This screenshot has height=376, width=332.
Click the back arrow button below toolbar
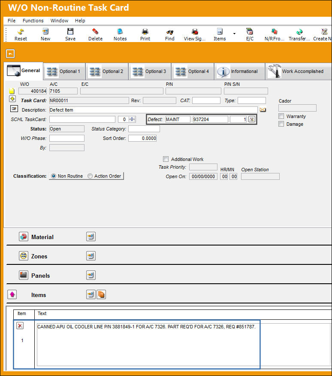point(10,54)
